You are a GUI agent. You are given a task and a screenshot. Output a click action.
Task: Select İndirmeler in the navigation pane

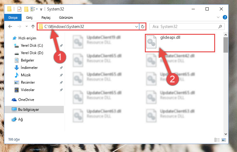point(29,68)
